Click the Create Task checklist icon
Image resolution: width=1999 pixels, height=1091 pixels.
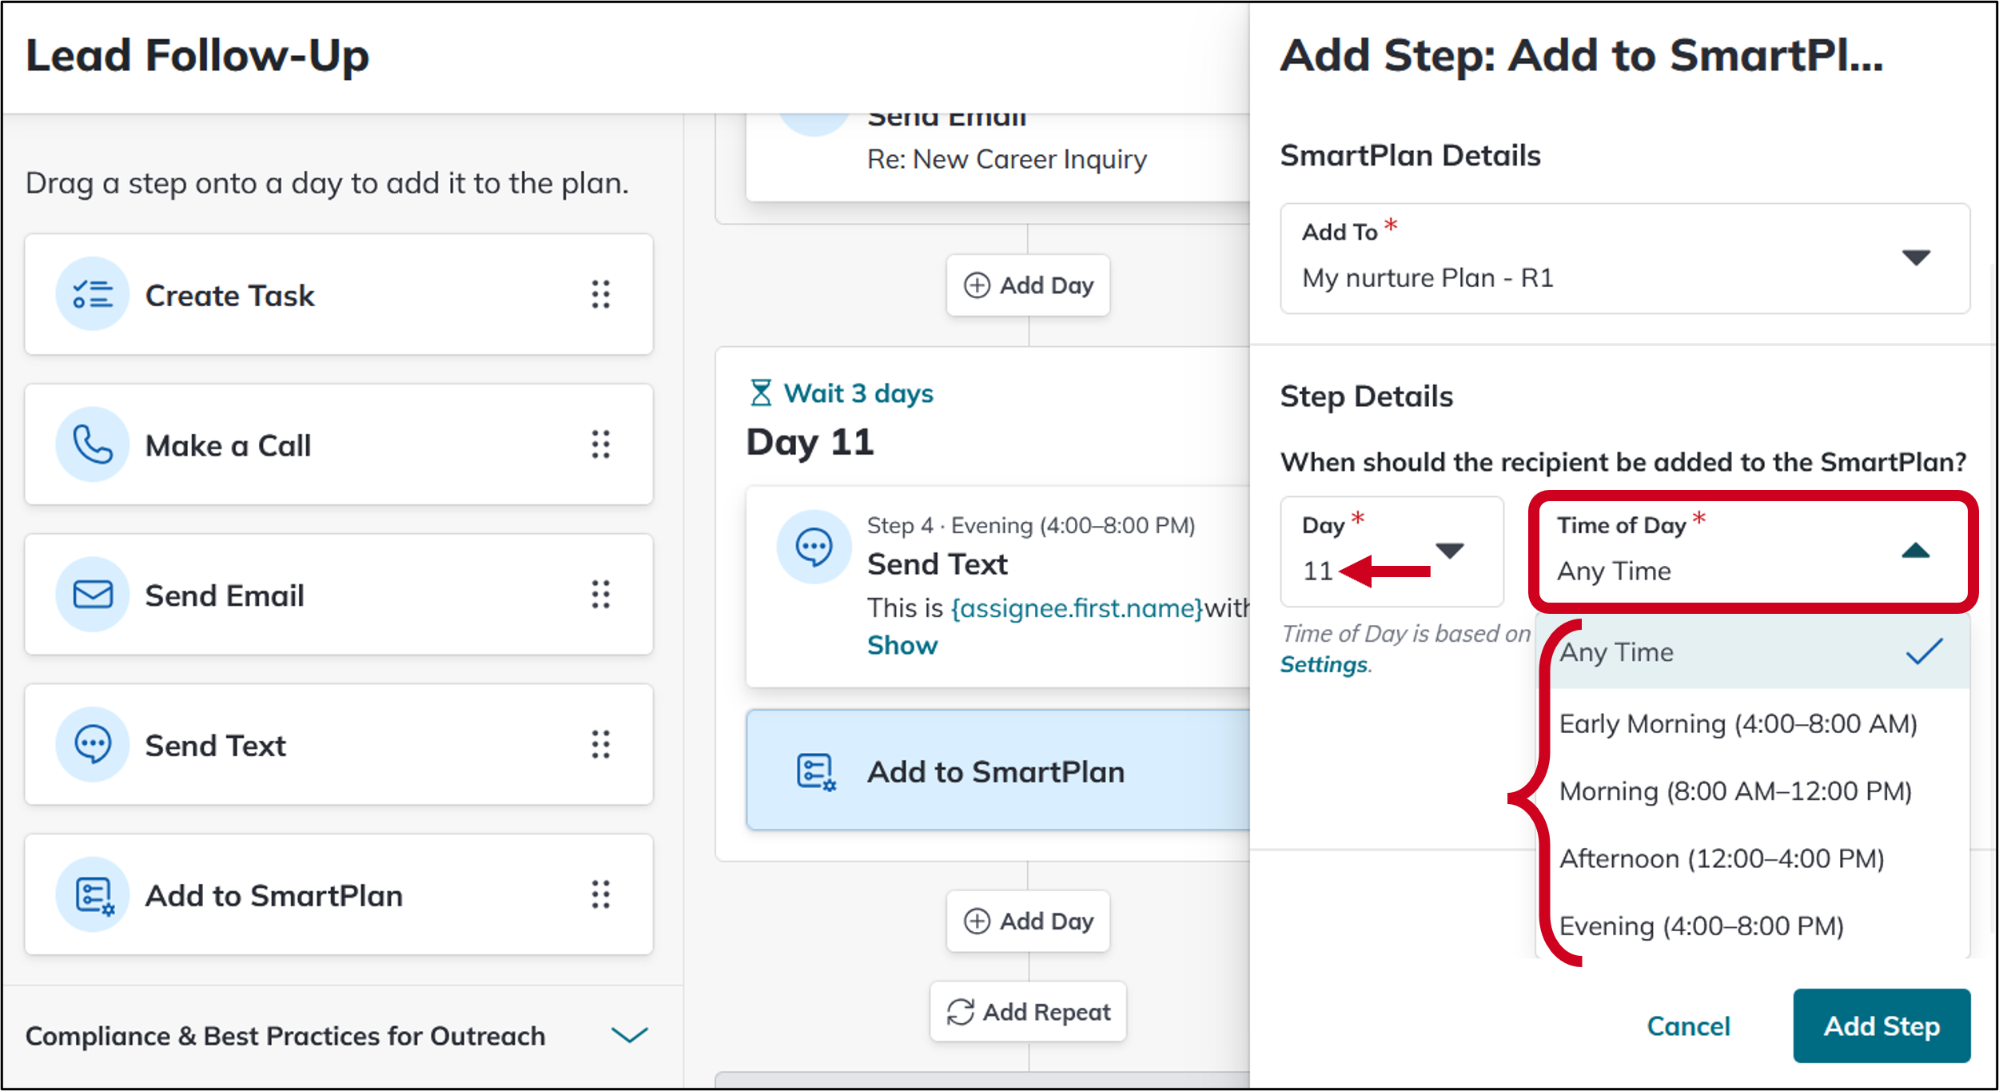click(x=93, y=294)
